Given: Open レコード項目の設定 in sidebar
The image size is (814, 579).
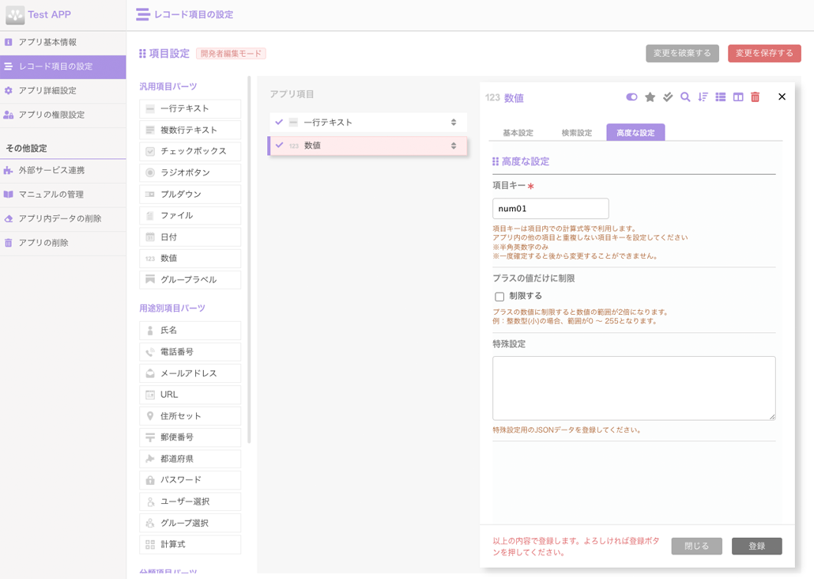Looking at the screenshot, I should point(62,66).
